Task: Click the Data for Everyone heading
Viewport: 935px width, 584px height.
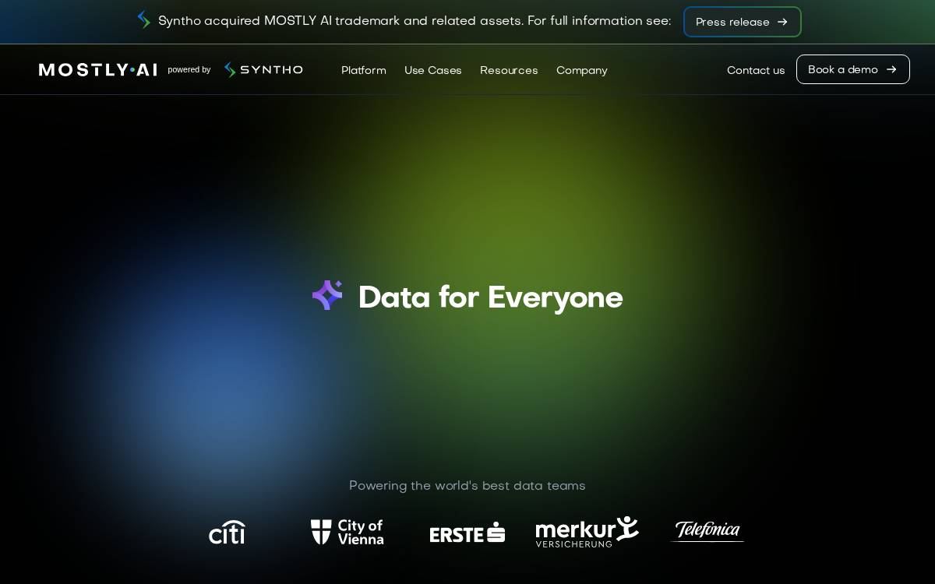Action: point(491,297)
